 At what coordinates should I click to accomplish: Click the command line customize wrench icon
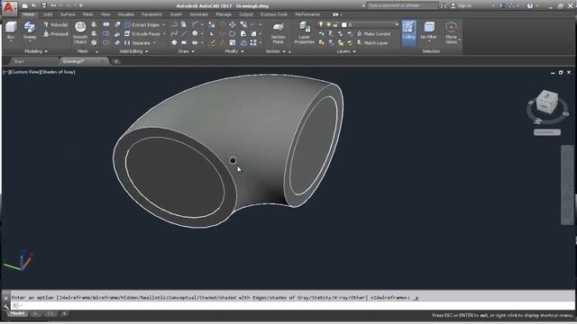5,306
